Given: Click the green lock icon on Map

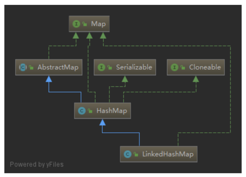Looking at the screenshot, I should click(85, 24).
